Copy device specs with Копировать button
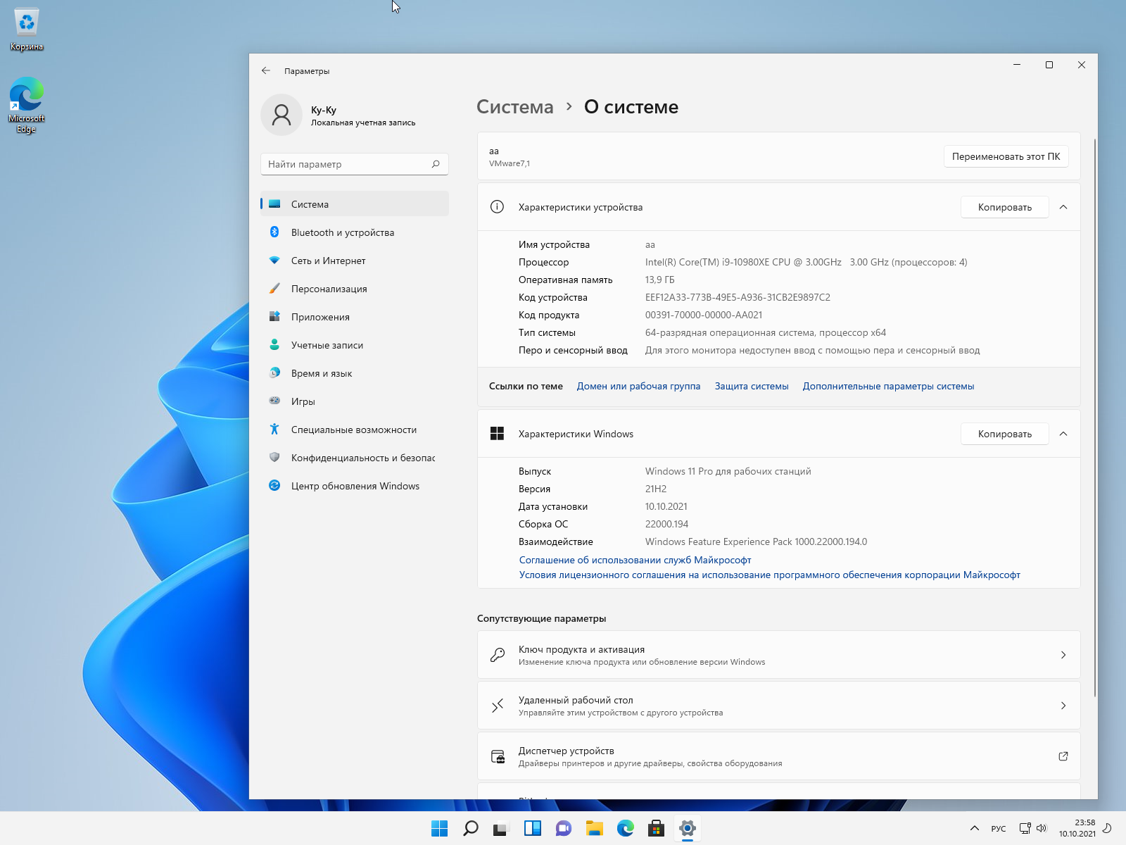 1004,207
